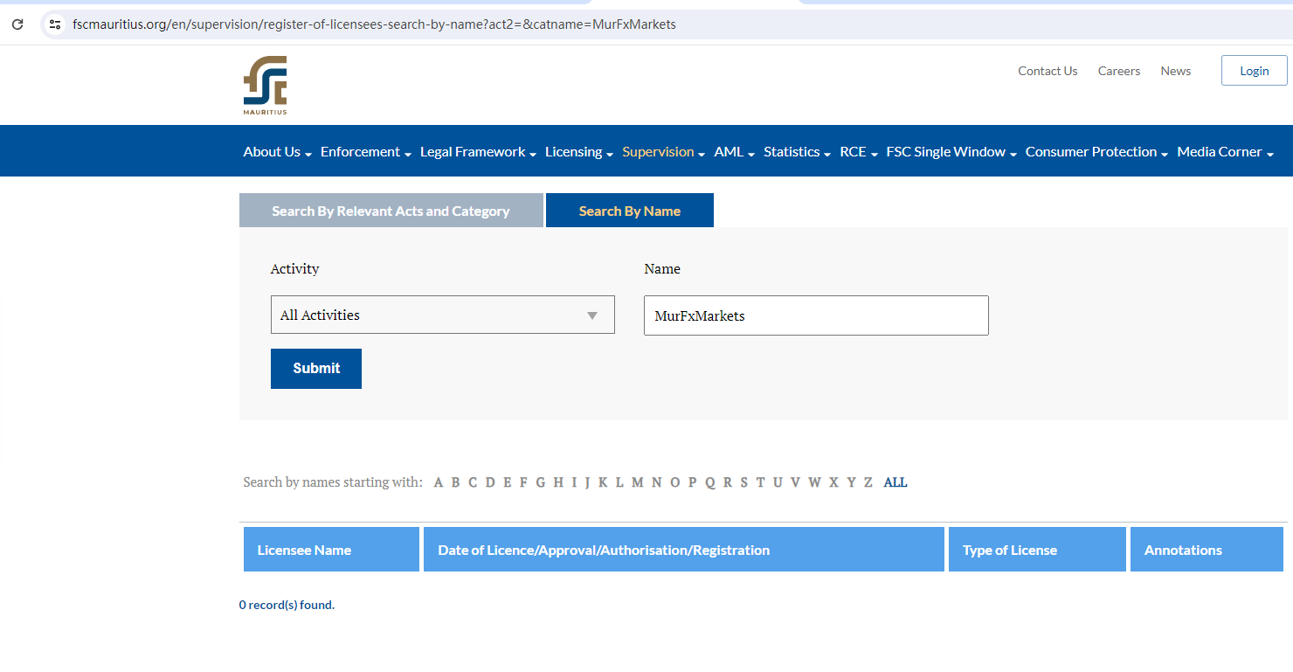Viewport: 1293px width, 672px height.
Task: Reload the page with the browser refresh icon
Action: tap(17, 24)
